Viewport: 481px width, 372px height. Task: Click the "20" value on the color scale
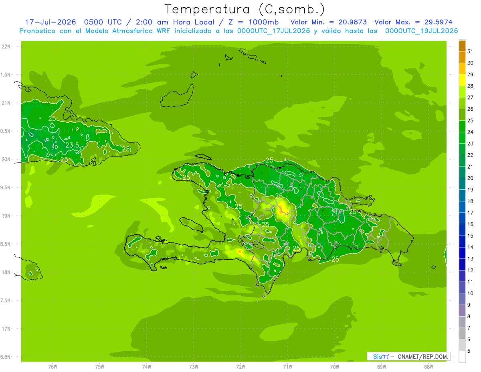pos(471,178)
